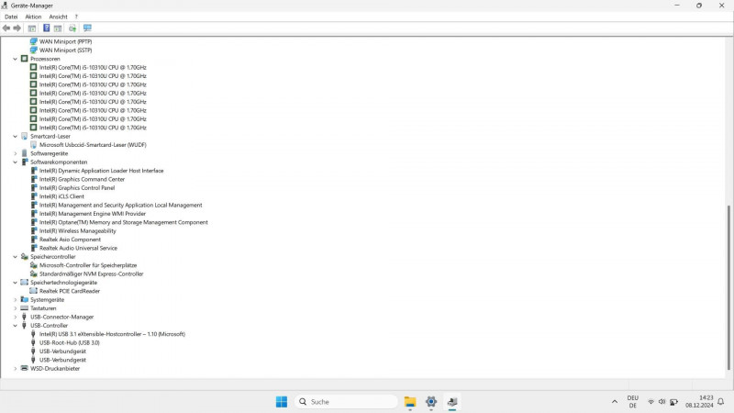Open File Explorer from the taskbar
Viewport: 734px width, 413px height.
410,402
